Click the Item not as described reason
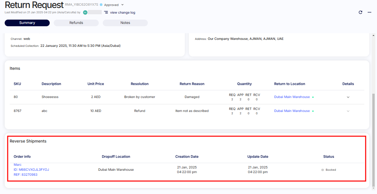Screen dimensions: 377x194 (192, 111)
